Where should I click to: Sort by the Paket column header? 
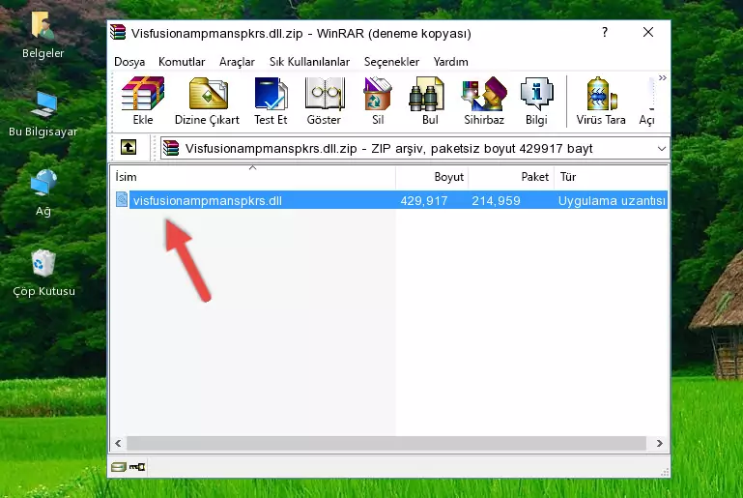pos(511,177)
